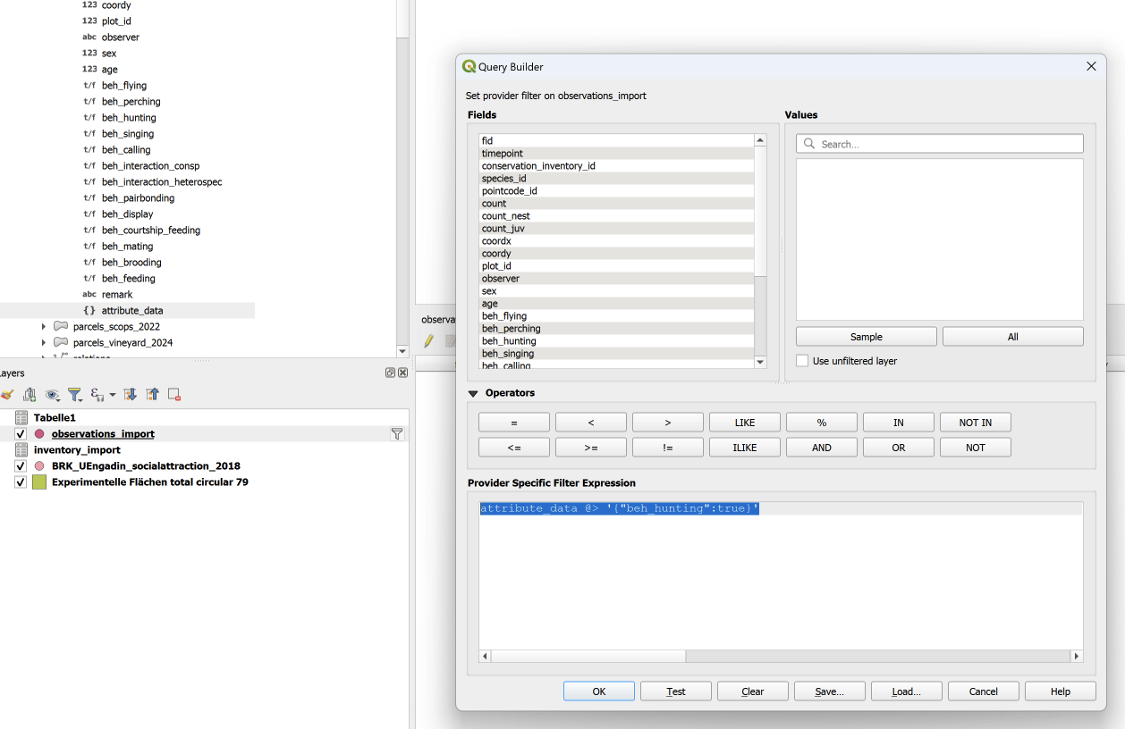Screen dimensions: 1125x729
Task: Uncheck visibility of observations_import layer
Action: [x=21, y=434]
